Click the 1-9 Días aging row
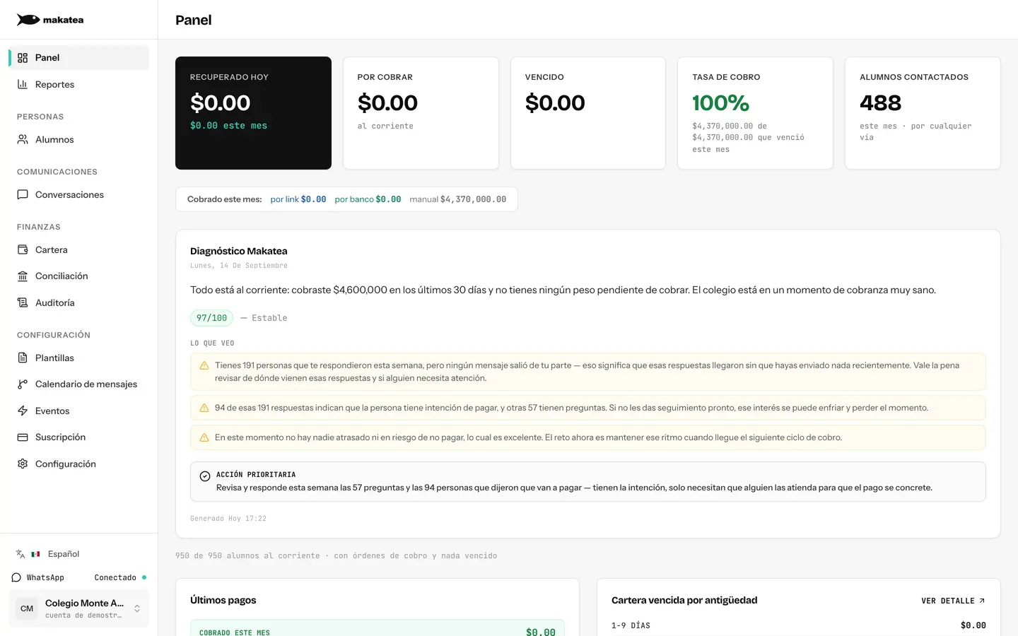The height and width of the screenshot is (636, 1018). 799,625
